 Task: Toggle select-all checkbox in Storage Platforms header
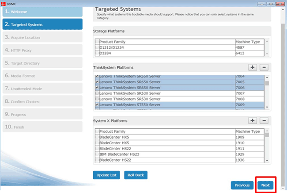coord(97,42)
